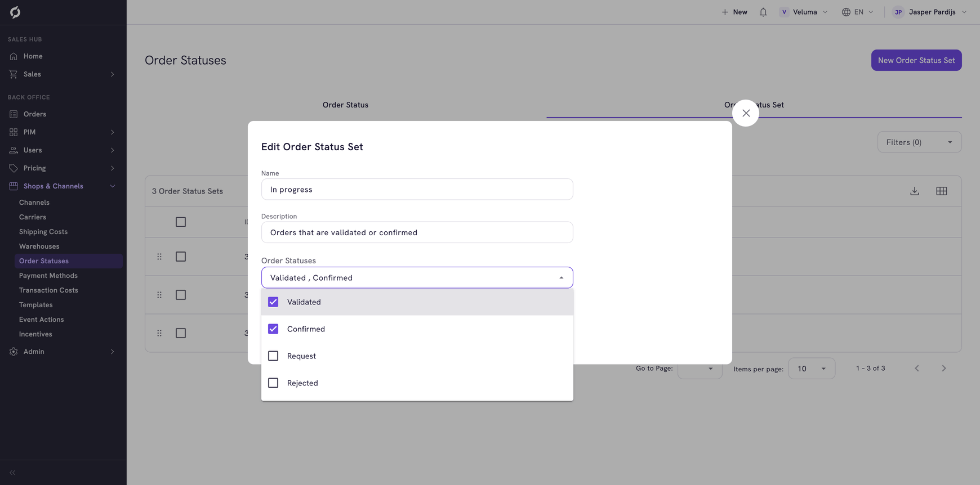Click the Orders list icon in sidebar
Screen dimensions: 980x485
point(14,114)
